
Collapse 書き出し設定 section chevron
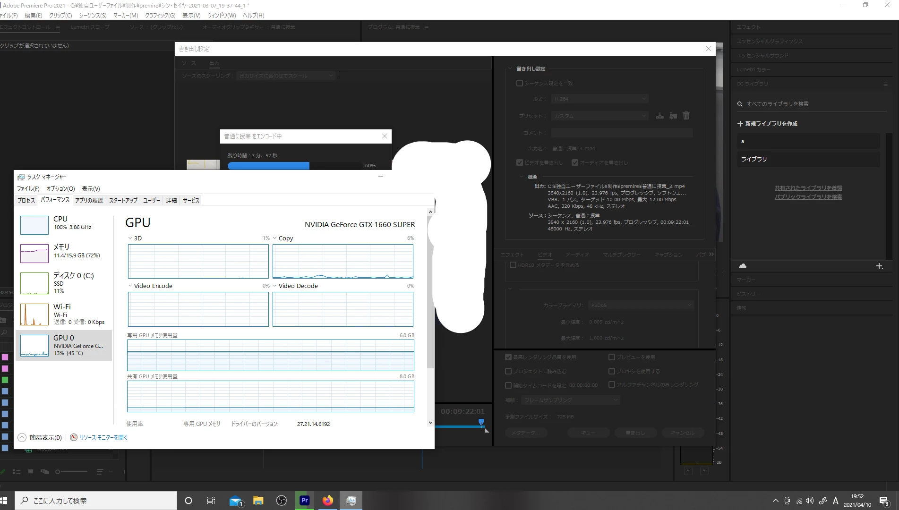(510, 69)
